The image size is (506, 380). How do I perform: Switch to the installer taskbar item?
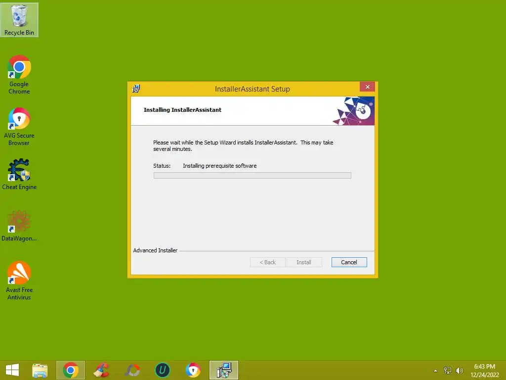tap(224, 370)
